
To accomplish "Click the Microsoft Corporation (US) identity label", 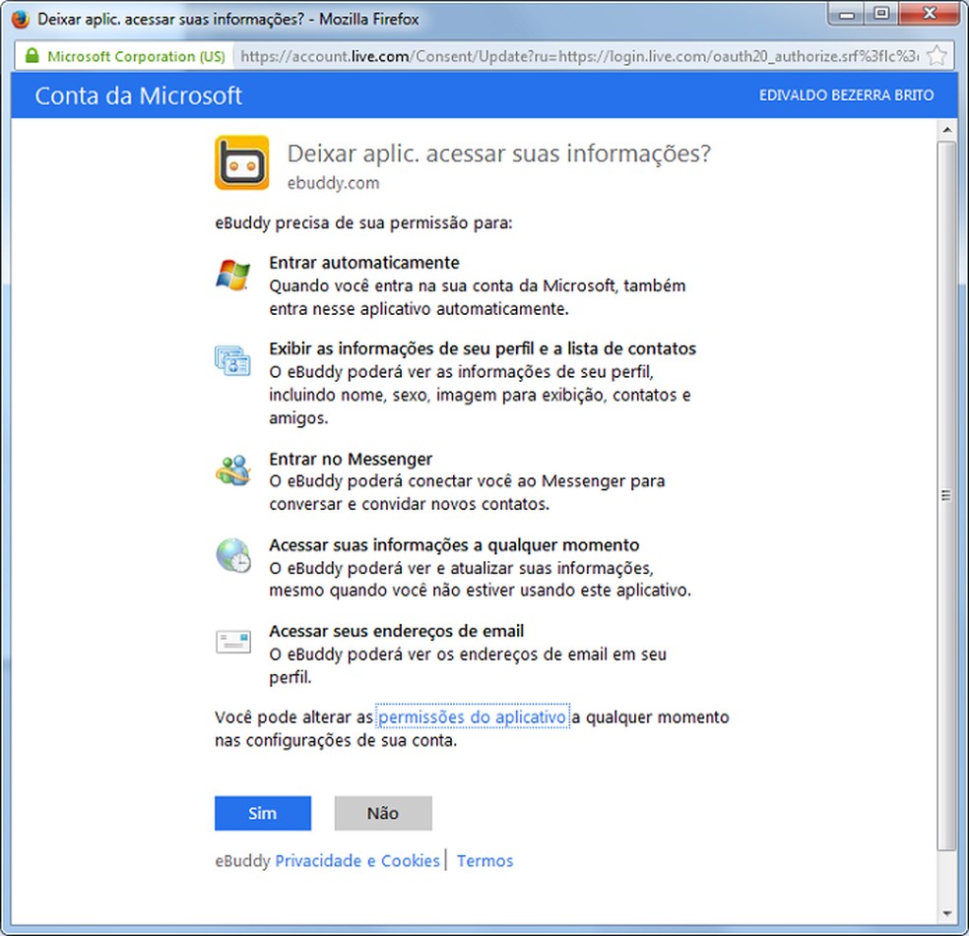I will (136, 56).
